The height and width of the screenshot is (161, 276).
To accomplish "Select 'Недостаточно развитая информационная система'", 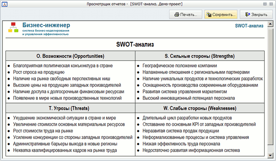I will tap(191, 150).
